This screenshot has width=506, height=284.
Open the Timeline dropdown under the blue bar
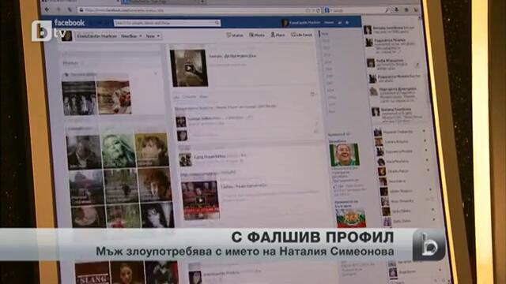click(x=131, y=36)
